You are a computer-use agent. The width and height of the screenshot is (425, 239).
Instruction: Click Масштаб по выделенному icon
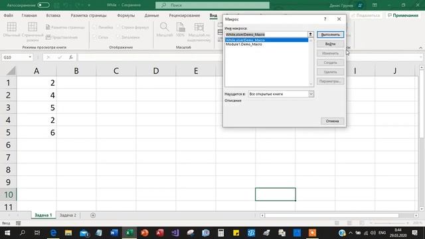199,27
